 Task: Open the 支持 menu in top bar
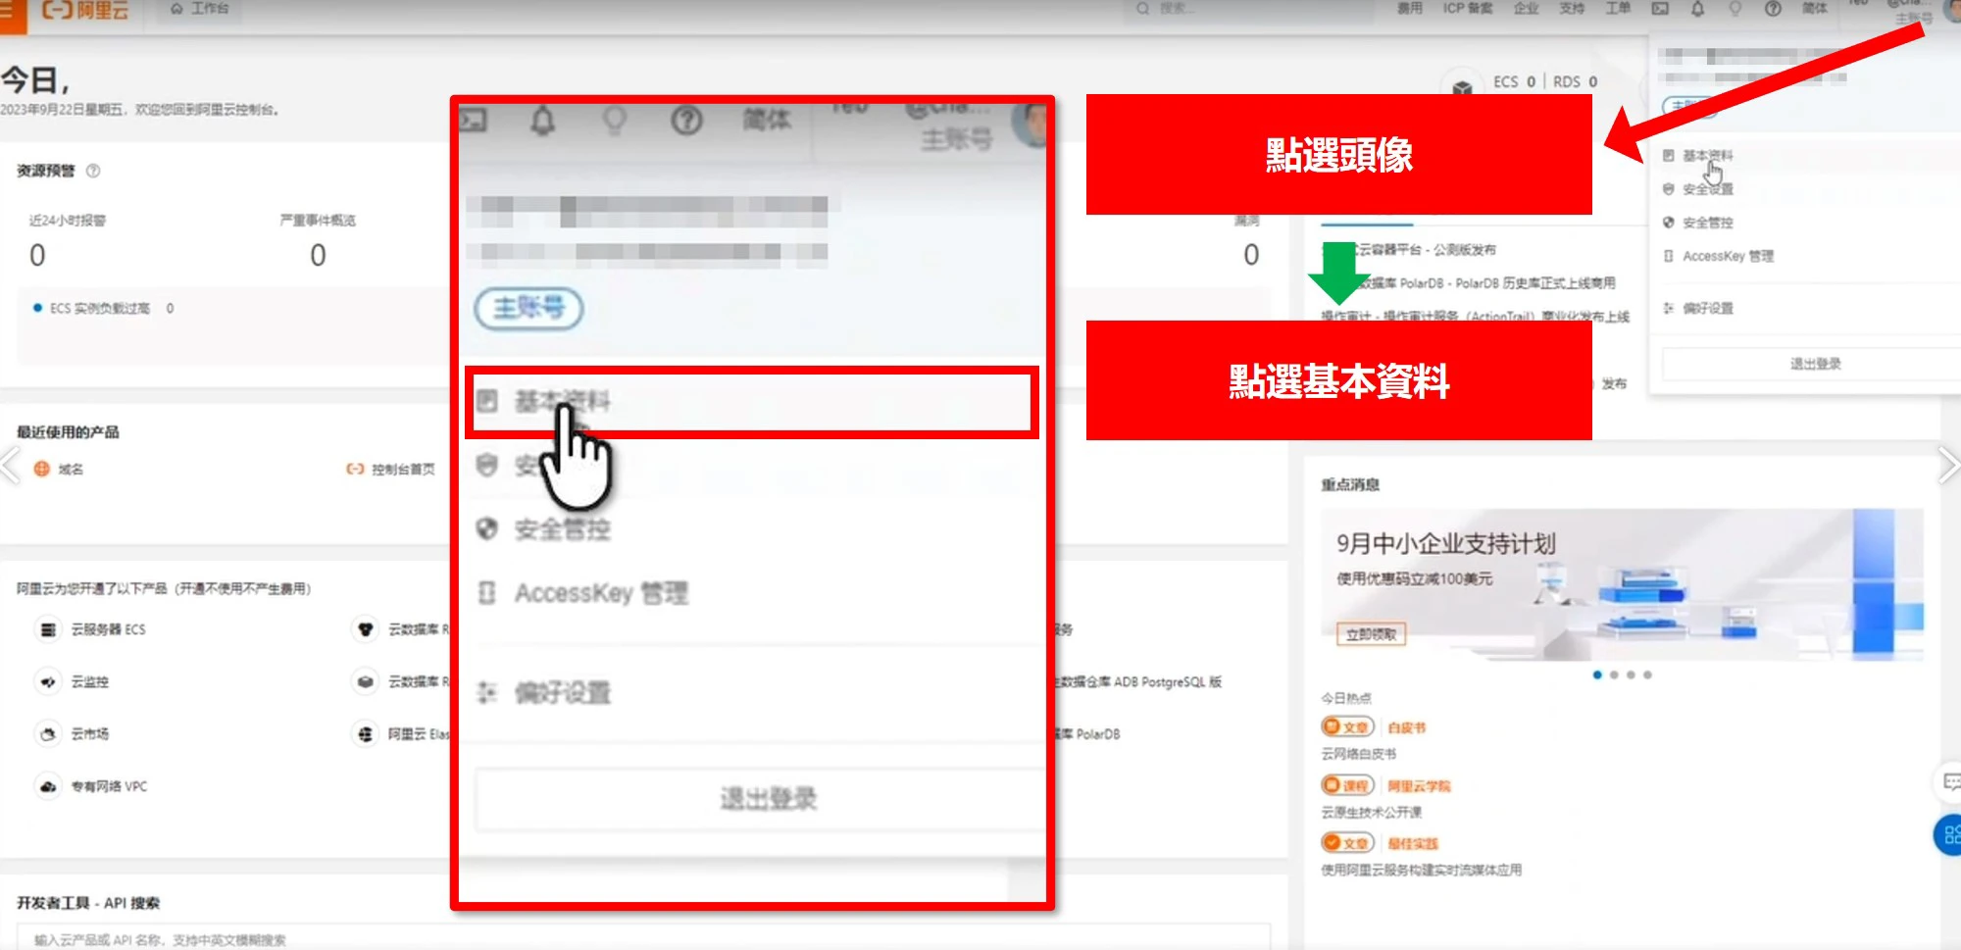[x=1572, y=9]
